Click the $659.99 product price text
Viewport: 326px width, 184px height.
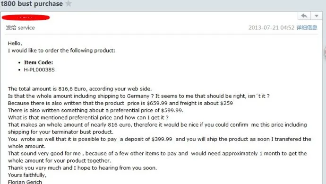[157, 103]
